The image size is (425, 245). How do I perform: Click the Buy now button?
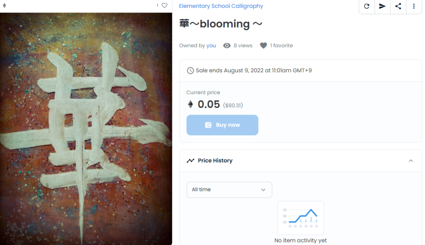point(222,125)
